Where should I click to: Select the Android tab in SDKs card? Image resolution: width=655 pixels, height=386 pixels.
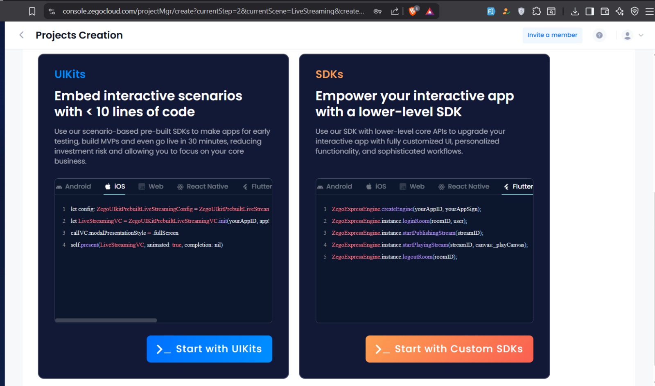334,186
